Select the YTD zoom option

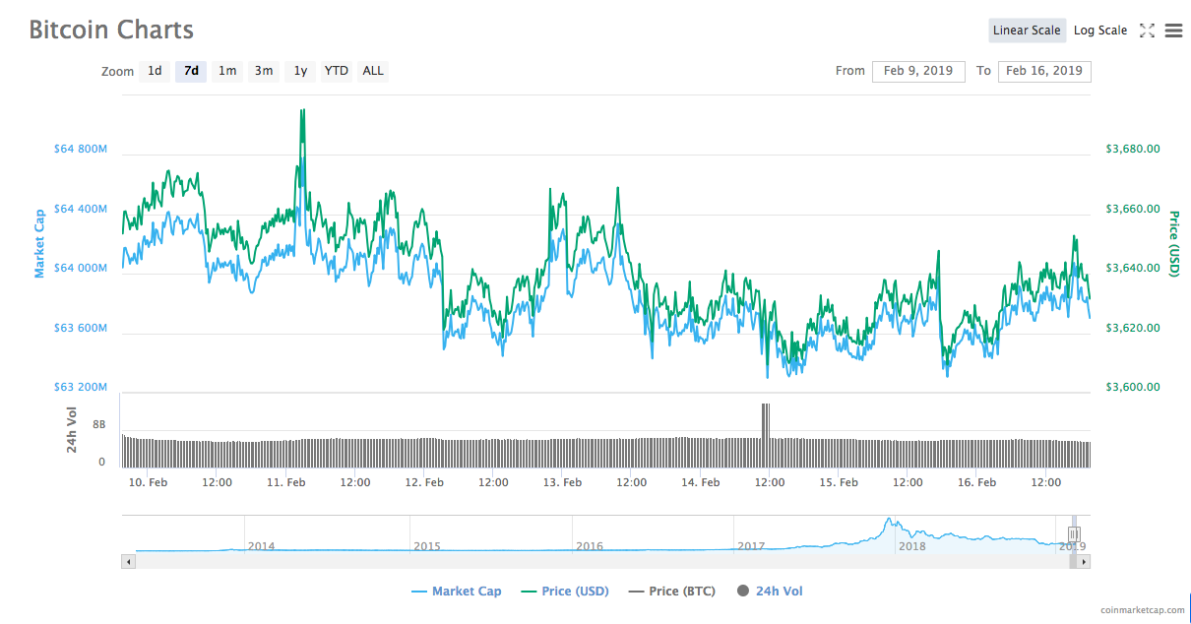(336, 71)
